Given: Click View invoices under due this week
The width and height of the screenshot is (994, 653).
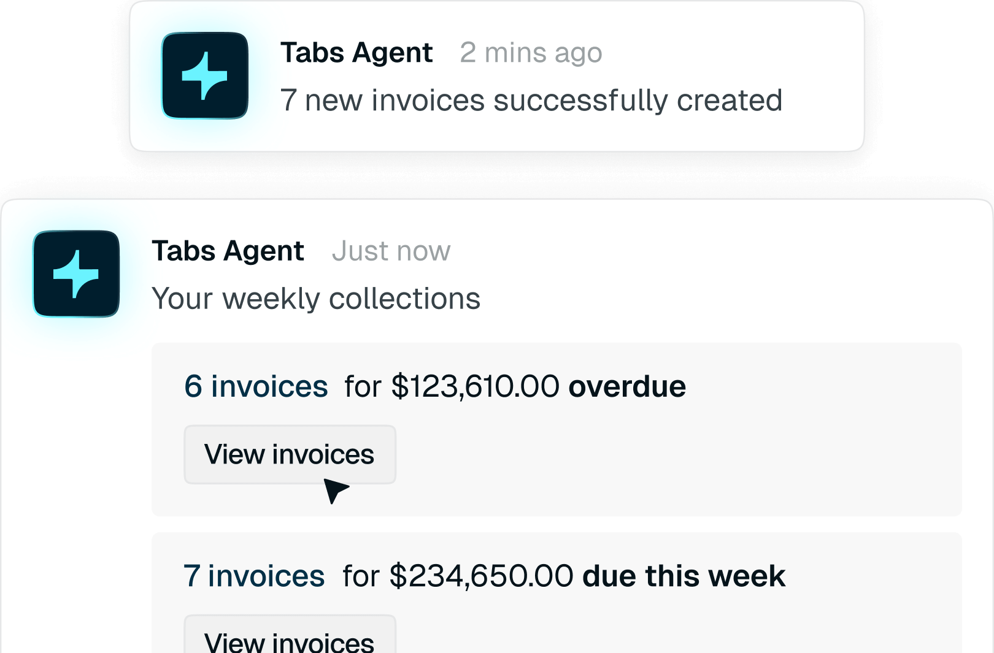Looking at the screenshot, I should coord(290,634).
